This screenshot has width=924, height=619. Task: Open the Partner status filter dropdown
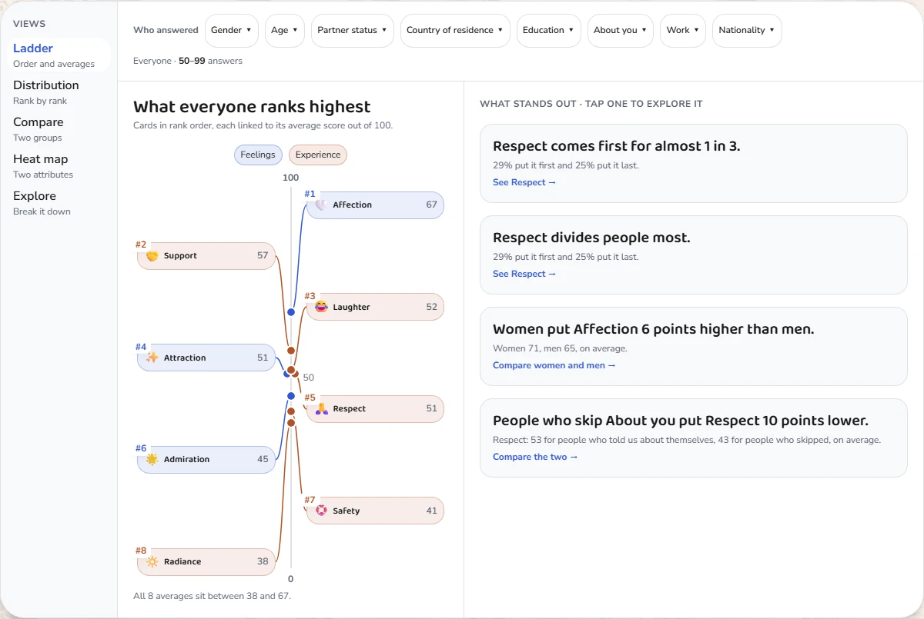point(353,31)
